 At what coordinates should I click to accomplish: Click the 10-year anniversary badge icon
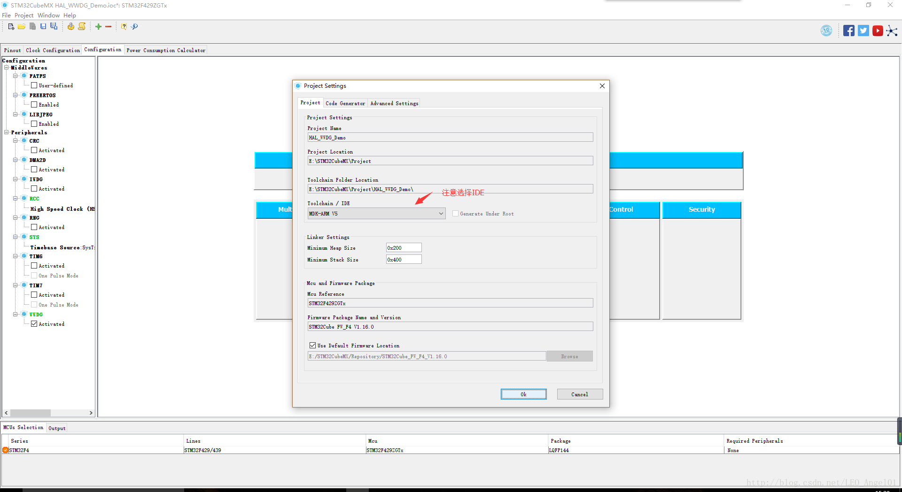point(826,31)
